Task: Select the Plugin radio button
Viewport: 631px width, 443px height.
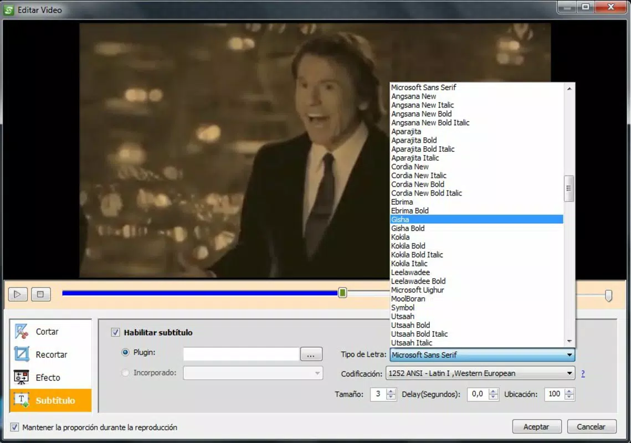Action: (126, 352)
